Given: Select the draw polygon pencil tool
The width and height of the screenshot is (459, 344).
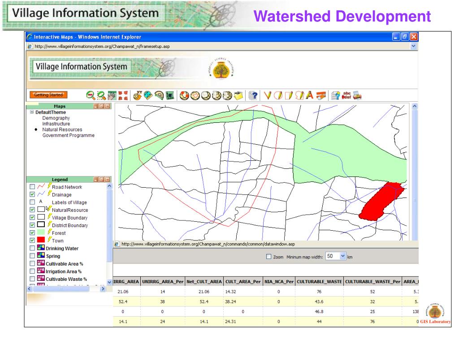Looking at the screenshot, I should tap(299, 95).
